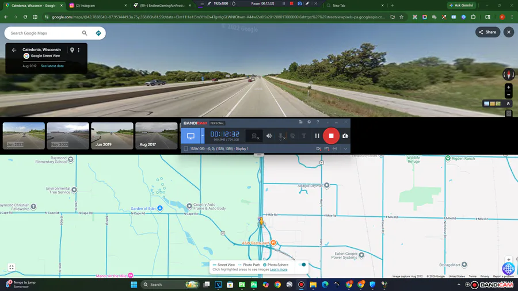Toggle the Street View layer switch on map
This screenshot has width=518, height=291.
[302, 265]
